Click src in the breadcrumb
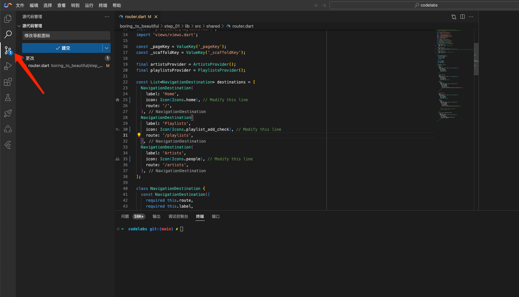 [x=198, y=26]
